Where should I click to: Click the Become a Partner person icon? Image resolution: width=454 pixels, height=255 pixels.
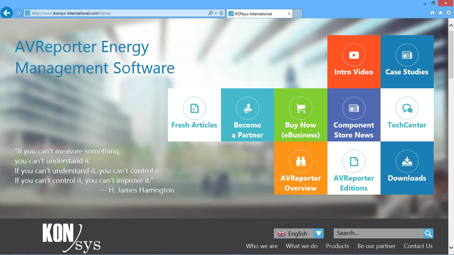pos(247,108)
